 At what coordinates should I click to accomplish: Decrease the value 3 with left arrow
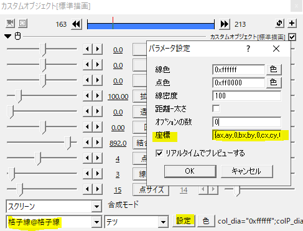tap(88, 174)
